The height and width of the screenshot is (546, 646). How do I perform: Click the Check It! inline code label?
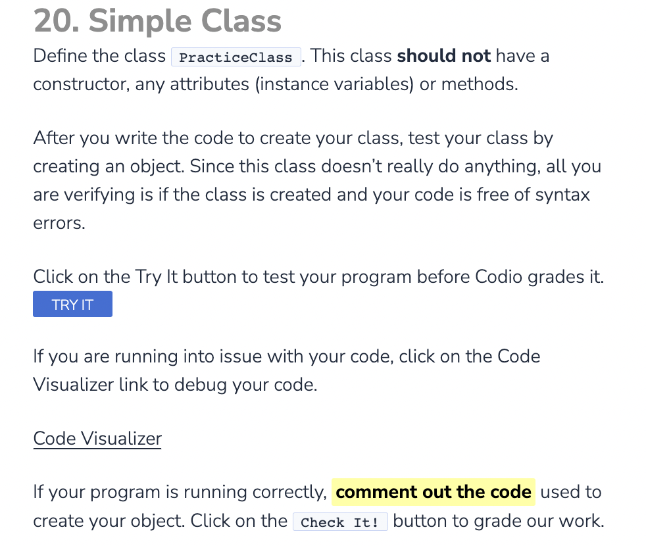(x=340, y=522)
